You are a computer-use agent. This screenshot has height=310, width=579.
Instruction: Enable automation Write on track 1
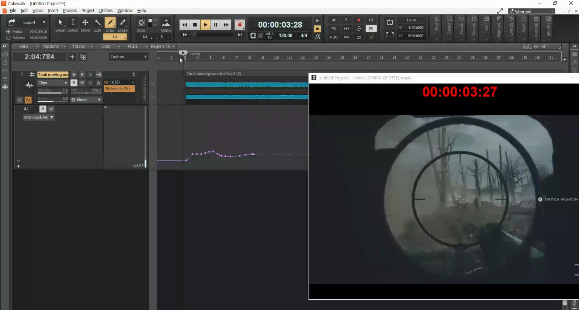pyautogui.click(x=82, y=83)
